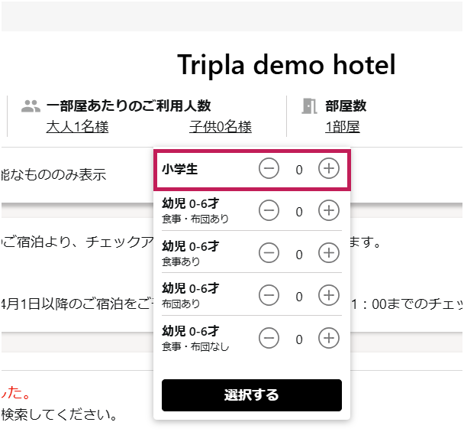This screenshot has width=464, height=432.
Task: Decrease 小学生 count with minus icon
Action: [269, 168]
